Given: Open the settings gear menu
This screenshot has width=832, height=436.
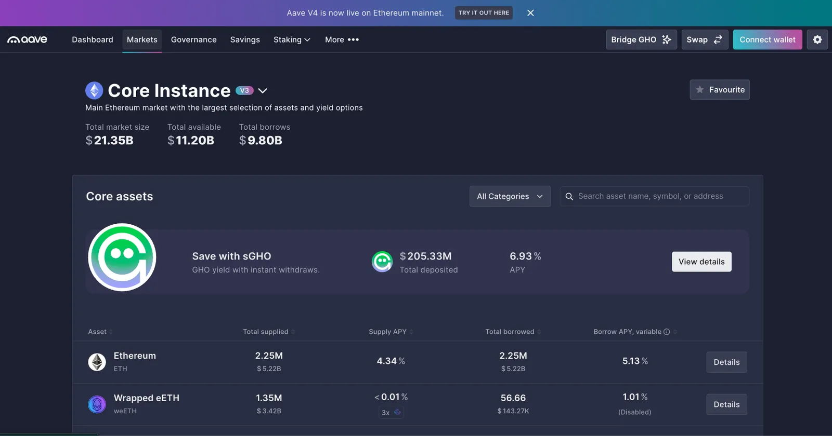Looking at the screenshot, I should pyautogui.click(x=817, y=39).
